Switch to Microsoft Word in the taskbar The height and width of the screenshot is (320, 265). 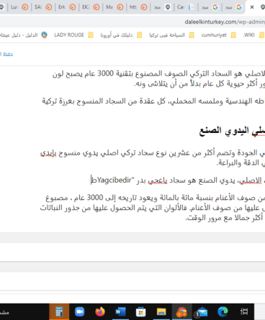(120, 312)
